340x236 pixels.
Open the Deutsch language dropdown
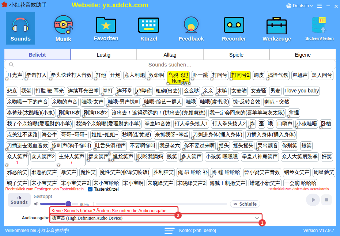click(299, 6)
